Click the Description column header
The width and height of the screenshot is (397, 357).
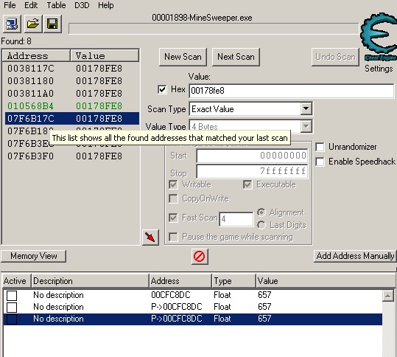click(x=90, y=281)
